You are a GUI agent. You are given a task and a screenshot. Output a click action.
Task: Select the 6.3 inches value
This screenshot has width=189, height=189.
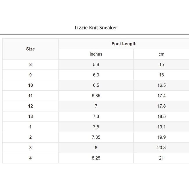pyautogui.click(x=96, y=75)
